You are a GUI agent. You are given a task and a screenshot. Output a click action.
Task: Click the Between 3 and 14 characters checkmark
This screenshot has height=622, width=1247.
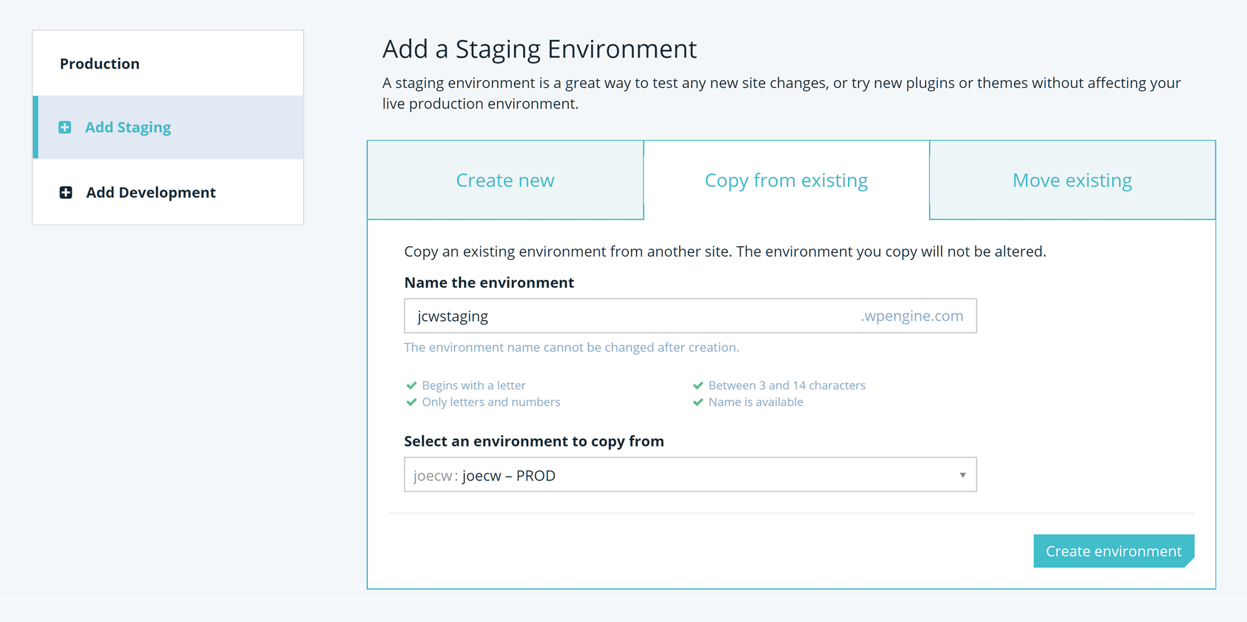coord(698,385)
